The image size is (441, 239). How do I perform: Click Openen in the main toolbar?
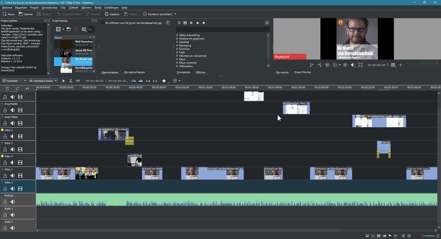click(x=25, y=14)
